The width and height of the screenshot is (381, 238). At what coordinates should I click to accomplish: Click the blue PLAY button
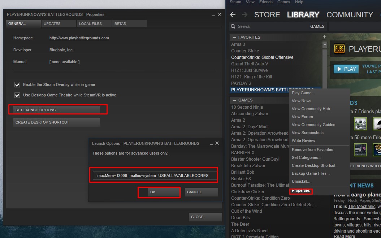pyautogui.click(x=346, y=69)
